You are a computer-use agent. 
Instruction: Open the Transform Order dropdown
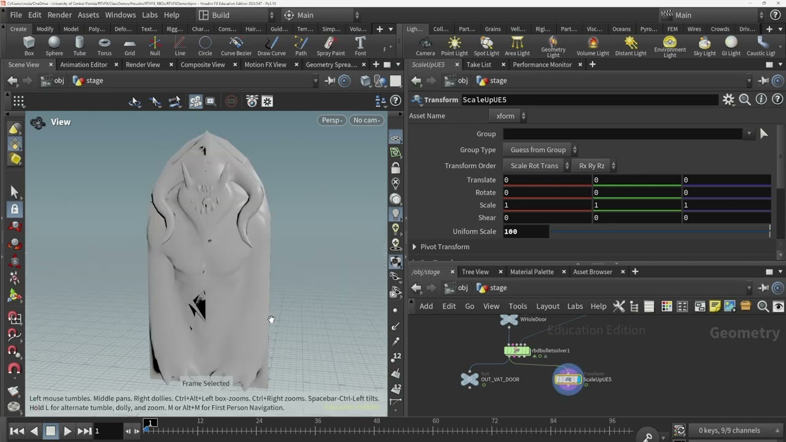point(537,166)
